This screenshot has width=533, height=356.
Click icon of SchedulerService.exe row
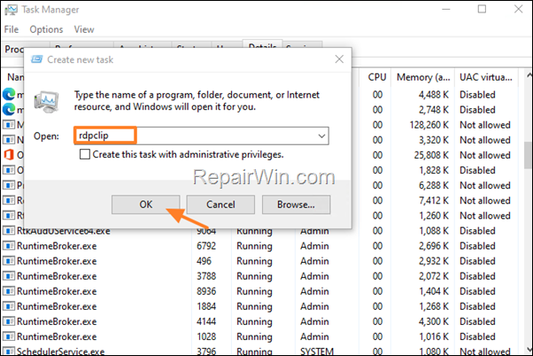pos(9,352)
